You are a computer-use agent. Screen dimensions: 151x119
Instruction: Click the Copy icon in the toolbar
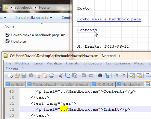tap(68, 75)
